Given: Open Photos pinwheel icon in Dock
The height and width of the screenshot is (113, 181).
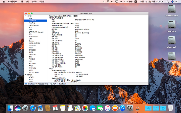Looking at the screenshot, I should [85, 108].
